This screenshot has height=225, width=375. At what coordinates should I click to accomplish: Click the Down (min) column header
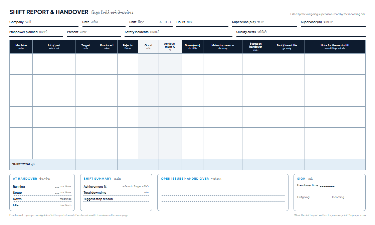[x=192, y=47]
